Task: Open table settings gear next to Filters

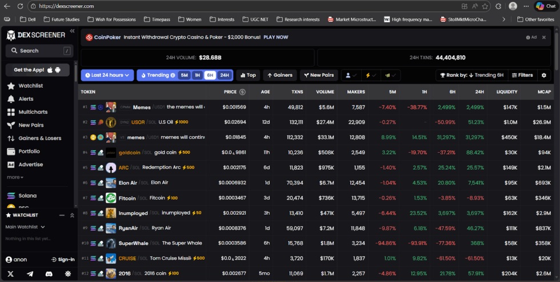Action: (x=544, y=75)
